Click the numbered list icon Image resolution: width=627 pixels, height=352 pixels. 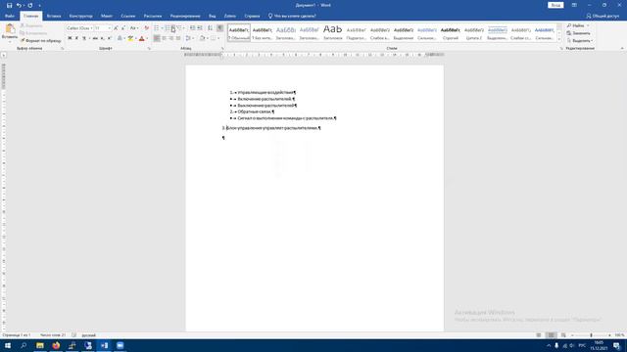point(168,28)
